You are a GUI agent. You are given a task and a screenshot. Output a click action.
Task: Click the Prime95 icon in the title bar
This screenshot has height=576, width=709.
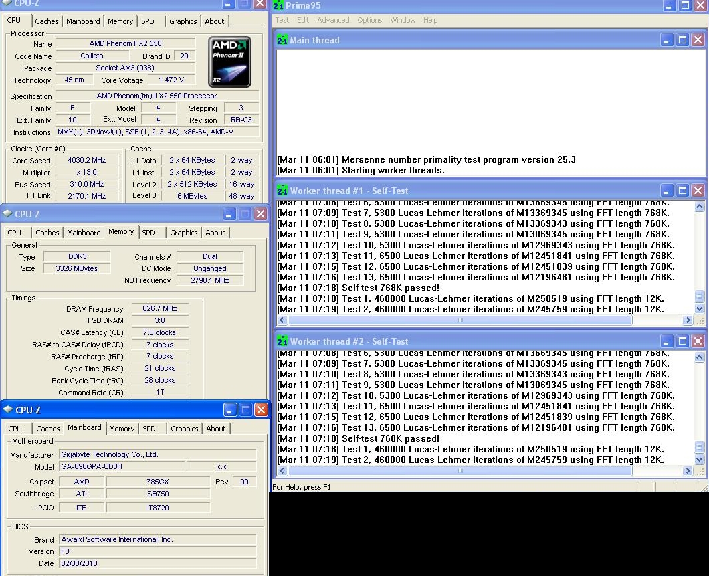click(x=278, y=5)
